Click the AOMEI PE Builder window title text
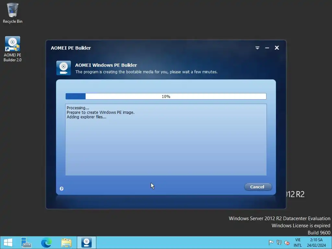332x249 pixels. point(71,48)
